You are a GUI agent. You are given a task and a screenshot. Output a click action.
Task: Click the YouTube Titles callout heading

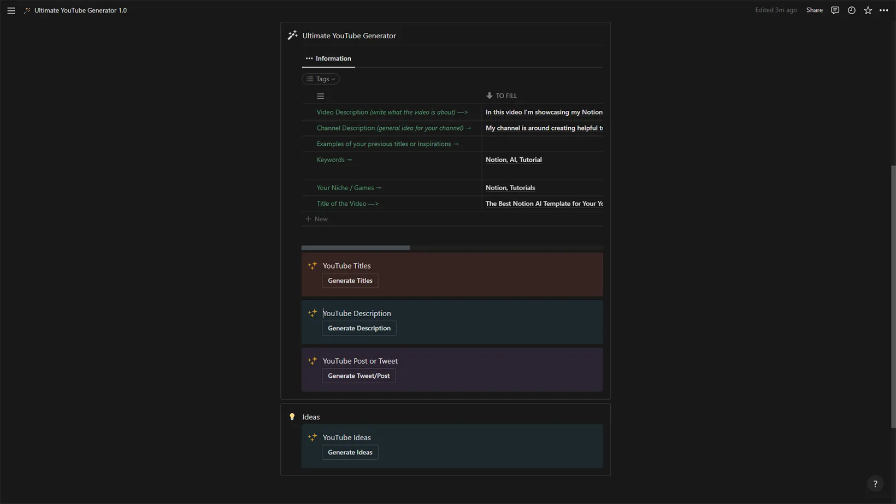click(346, 266)
